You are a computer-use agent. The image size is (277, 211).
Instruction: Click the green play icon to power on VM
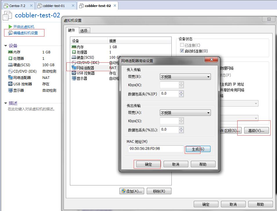pyautogui.click(x=10, y=27)
